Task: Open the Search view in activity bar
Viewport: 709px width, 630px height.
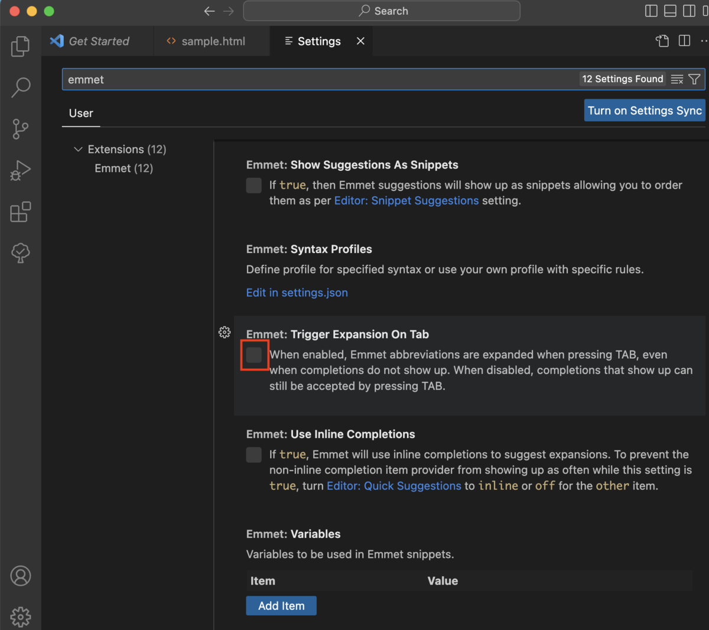Action: (21, 87)
